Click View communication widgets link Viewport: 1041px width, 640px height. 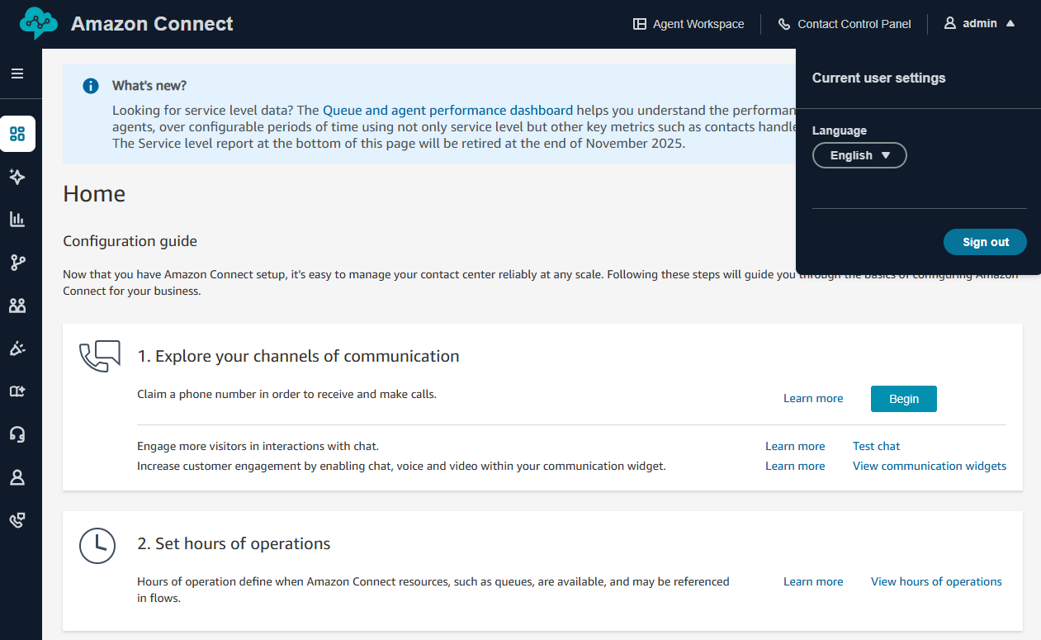click(929, 466)
